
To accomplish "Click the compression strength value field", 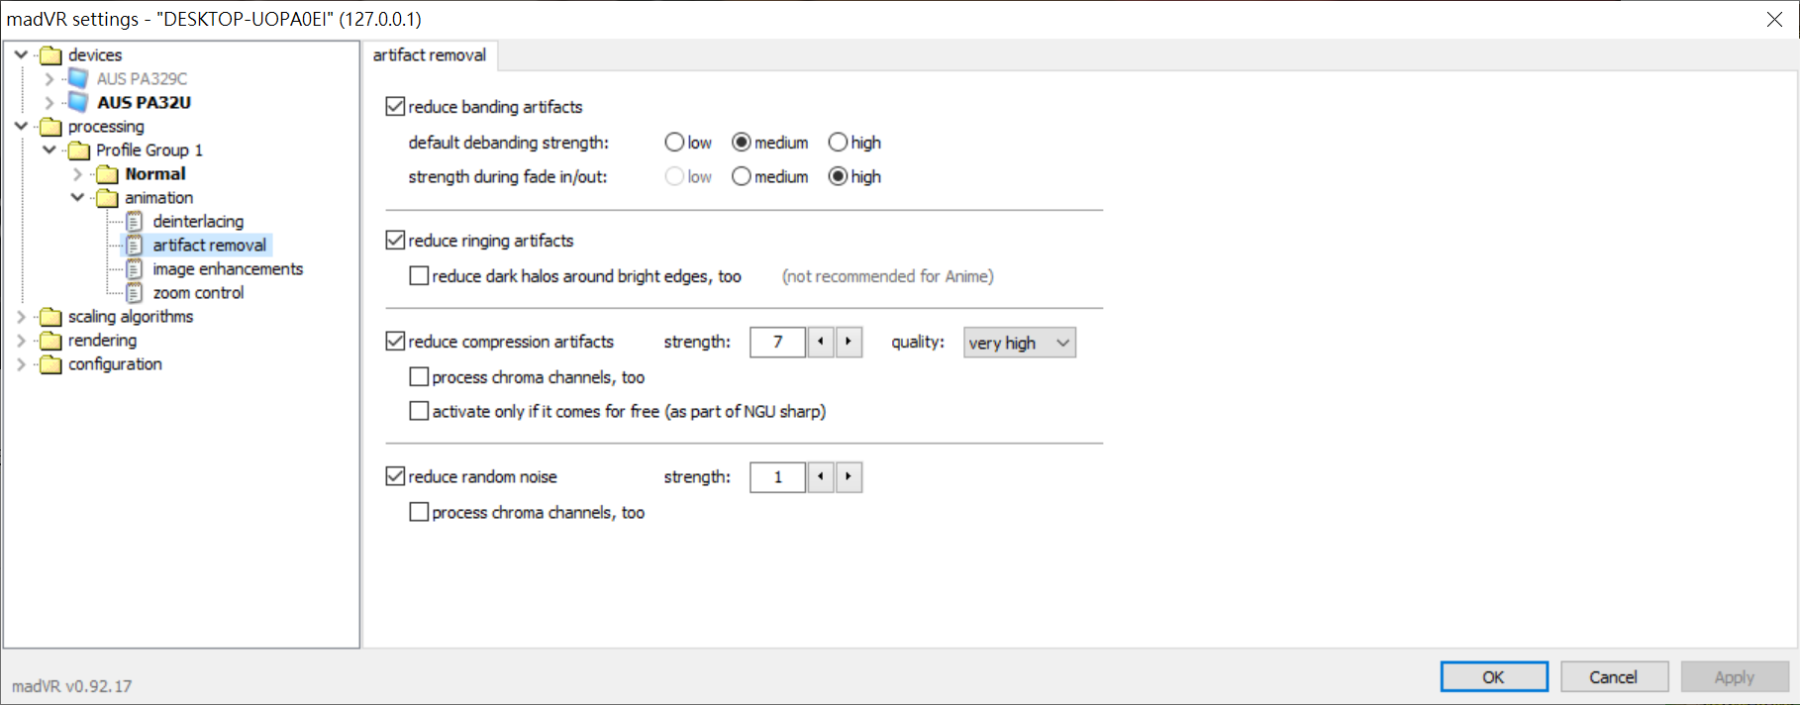I will pos(778,342).
